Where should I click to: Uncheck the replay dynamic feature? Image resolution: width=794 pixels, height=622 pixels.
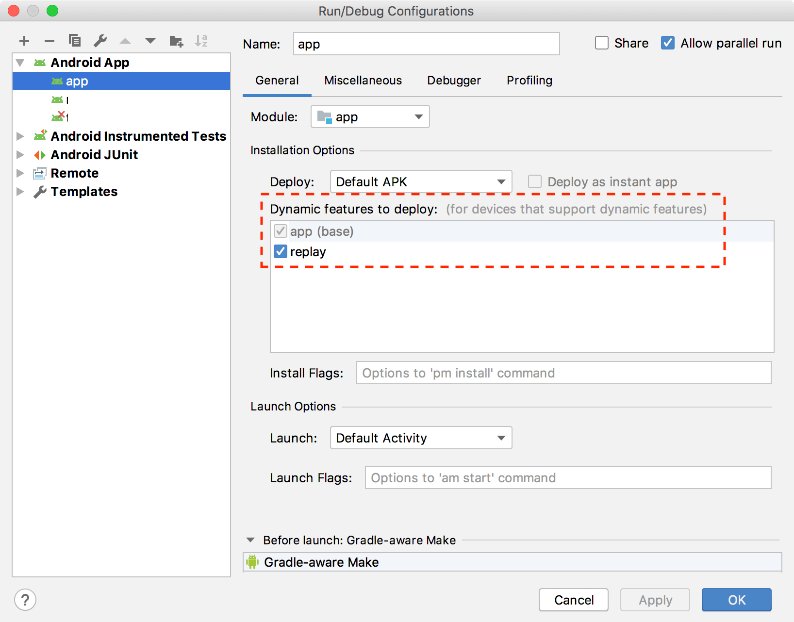[280, 251]
